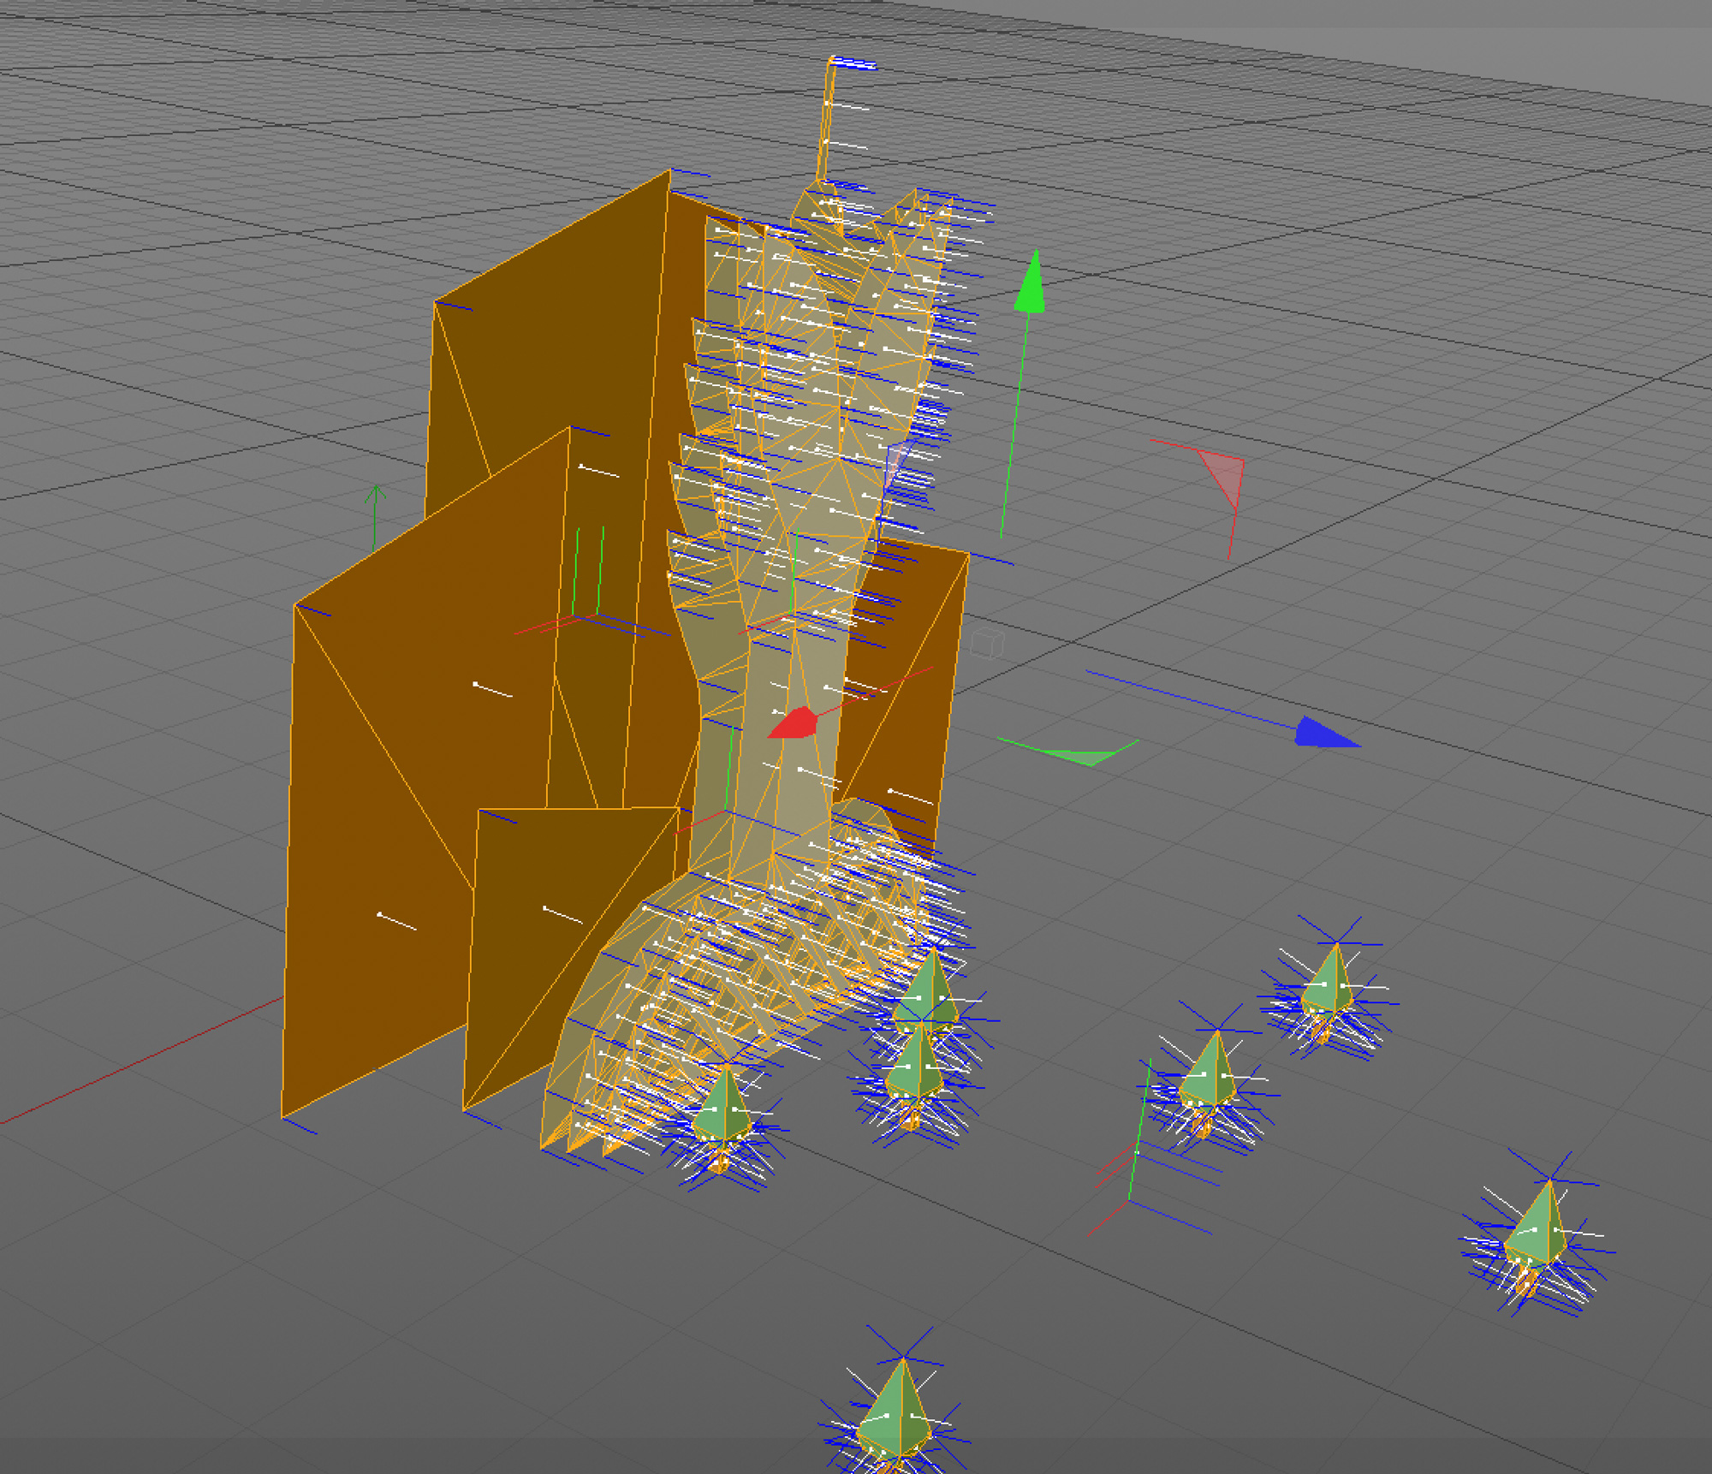Grab the green Y-axis arrowhead of the gizmo

click(1031, 282)
